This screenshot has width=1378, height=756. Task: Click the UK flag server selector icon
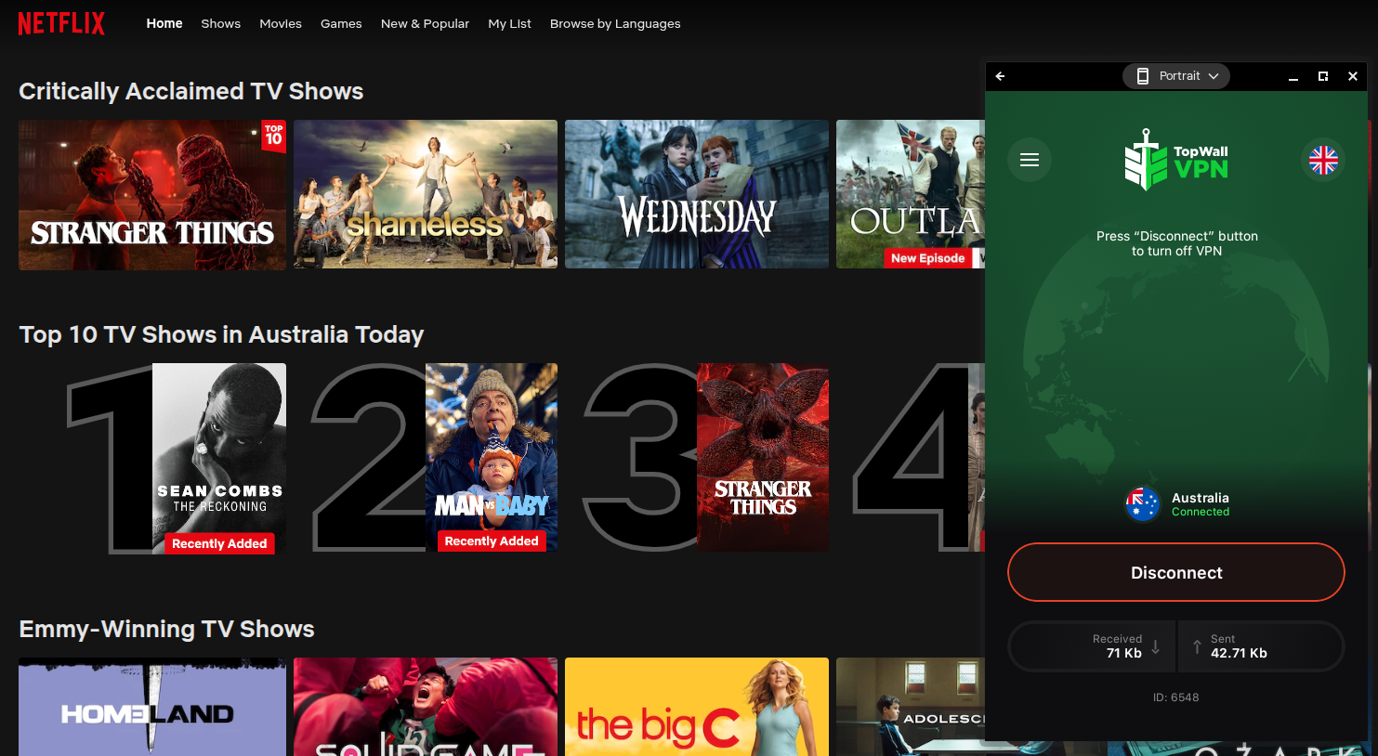point(1323,161)
